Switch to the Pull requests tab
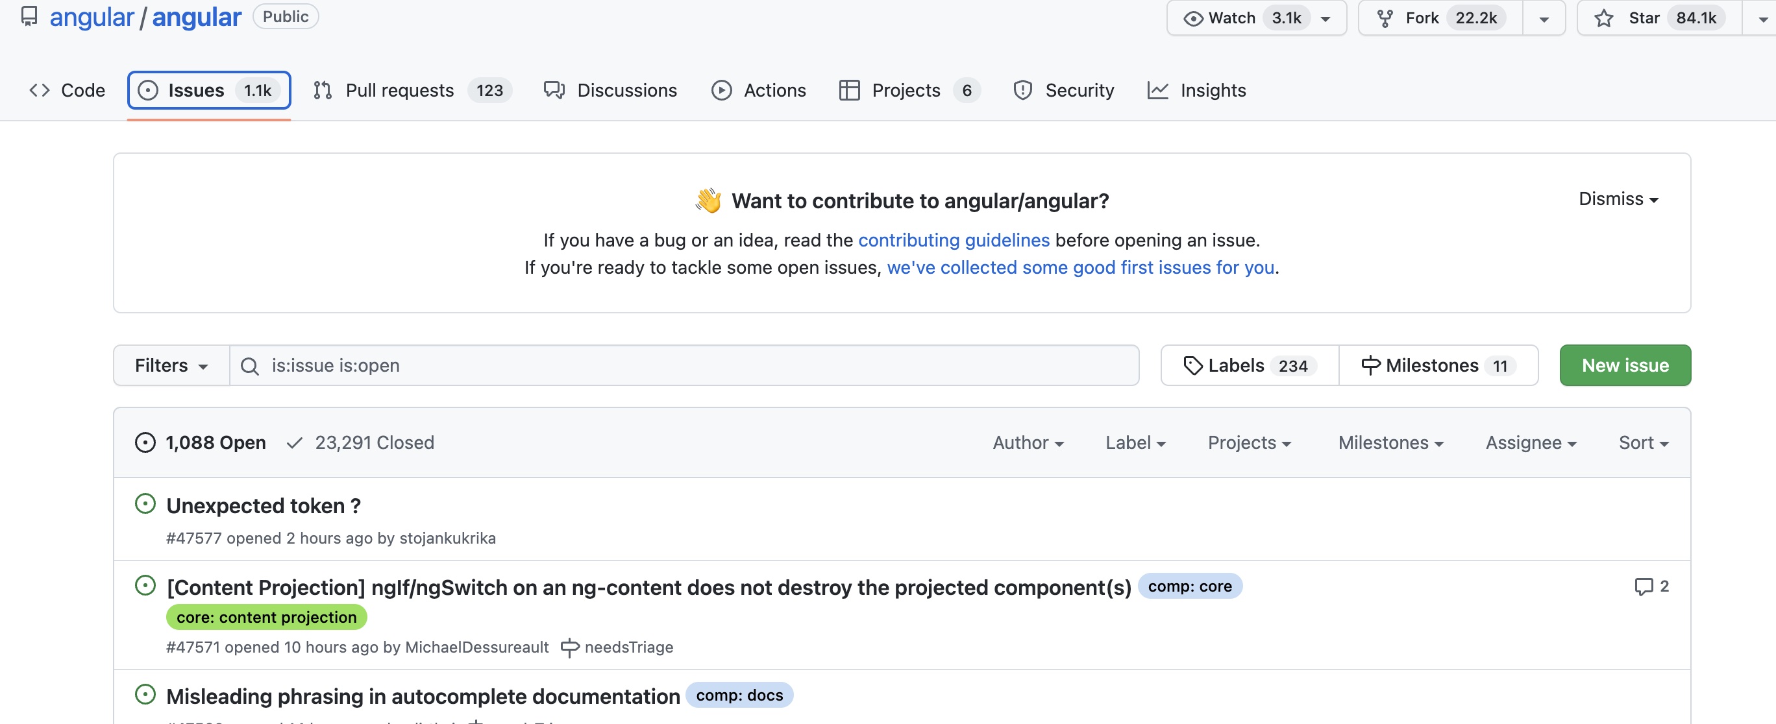The width and height of the screenshot is (1776, 724). [400, 90]
